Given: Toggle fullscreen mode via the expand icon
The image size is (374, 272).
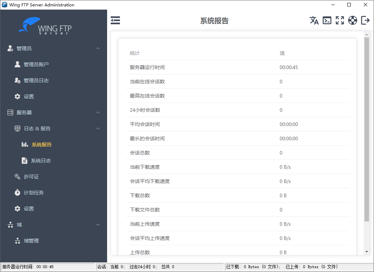Looking at the screenshot, I should click(x=340, y=20).
